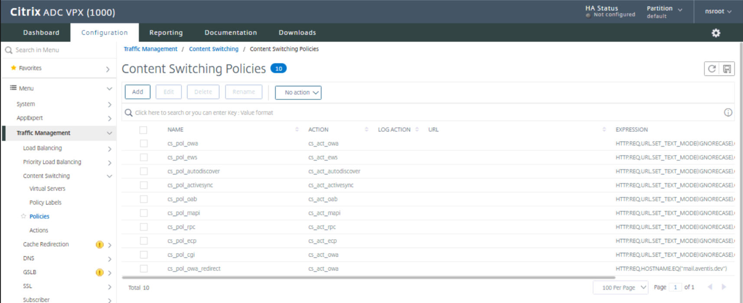The width and height of the screenshot is (743, 303).
Task: Collapse the Menu section chevron
Action: point(109,88)
